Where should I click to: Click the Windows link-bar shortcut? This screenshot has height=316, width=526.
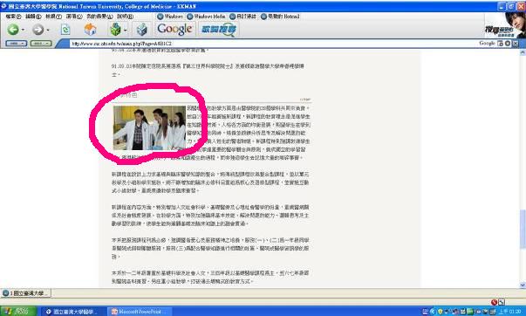pos(170,16)
